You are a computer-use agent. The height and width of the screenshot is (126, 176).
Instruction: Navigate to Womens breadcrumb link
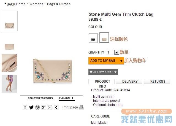(36, 4)
